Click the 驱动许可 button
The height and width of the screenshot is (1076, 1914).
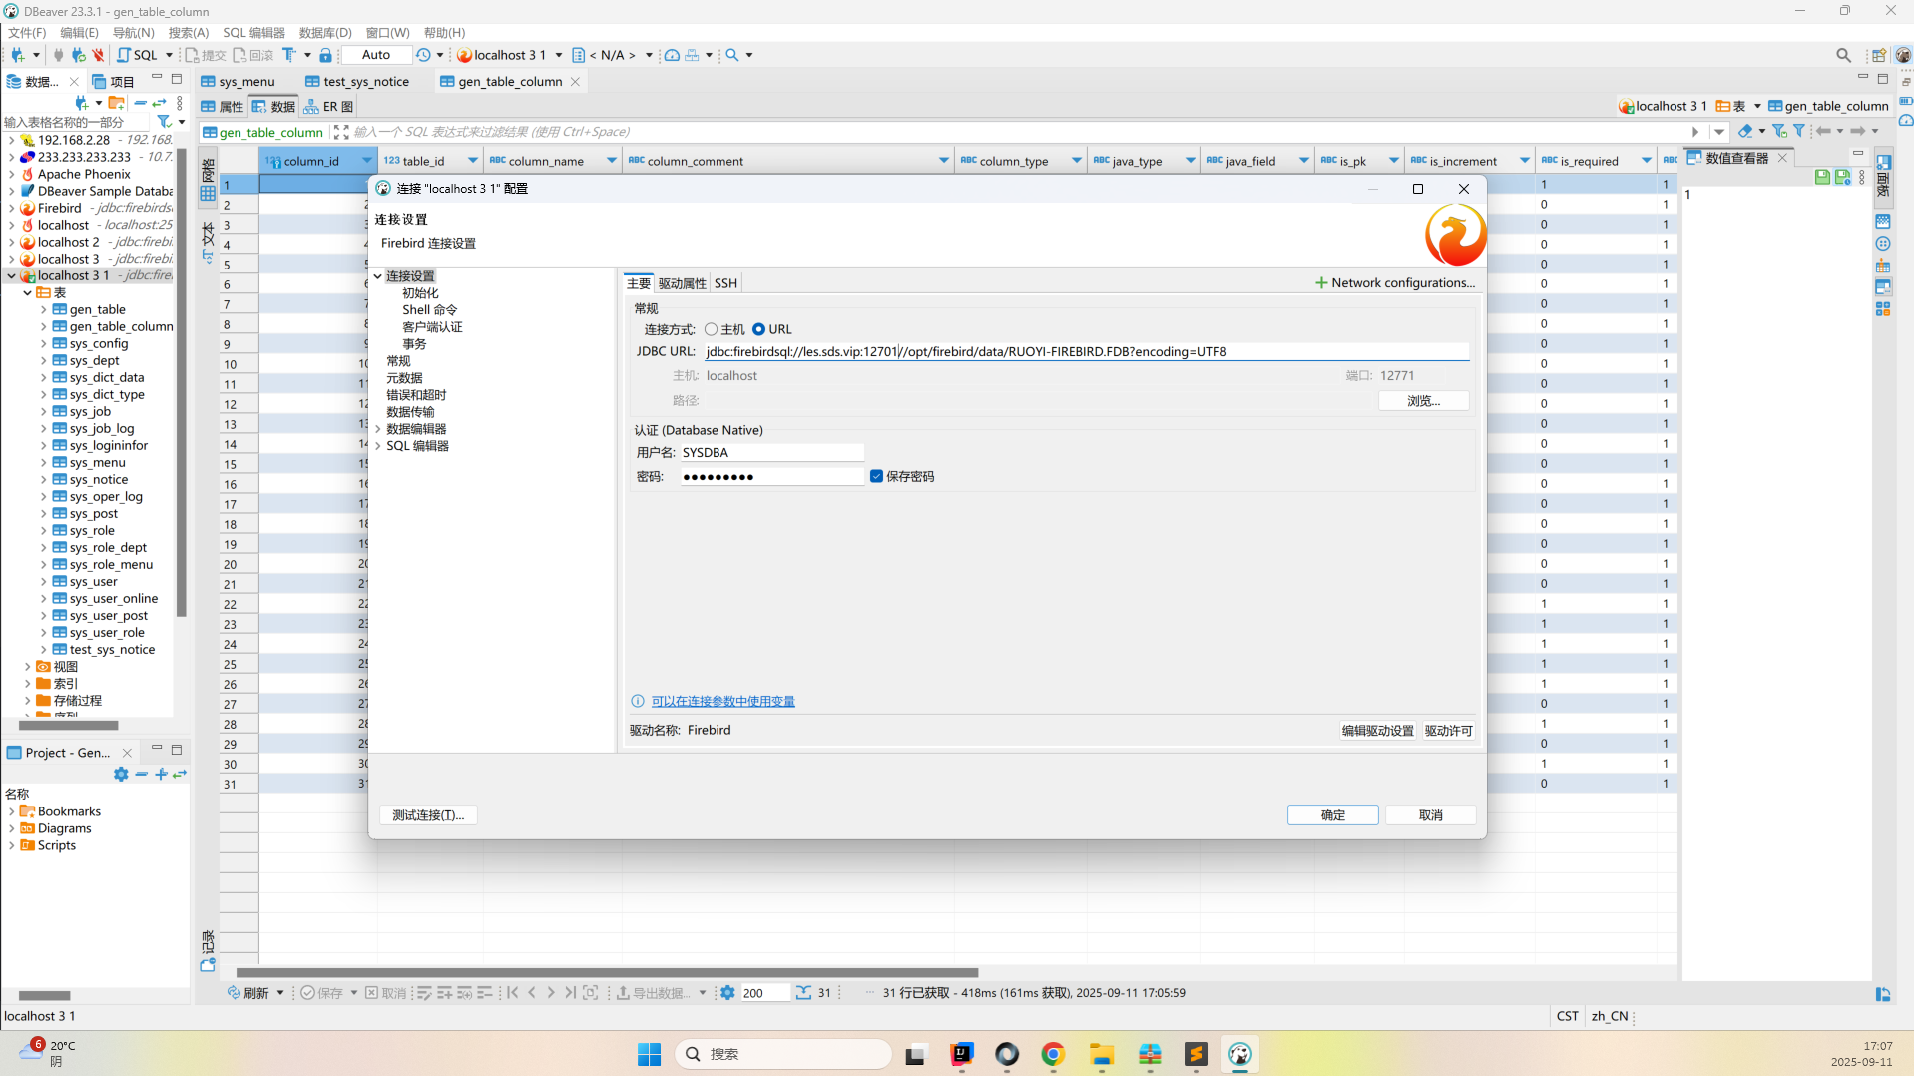(1448, 731)
